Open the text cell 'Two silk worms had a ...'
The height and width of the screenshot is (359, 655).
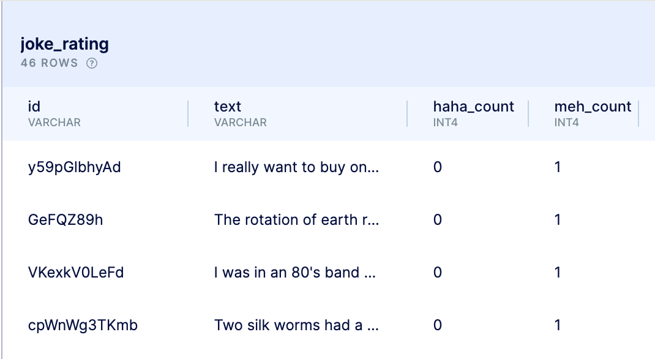297,325
